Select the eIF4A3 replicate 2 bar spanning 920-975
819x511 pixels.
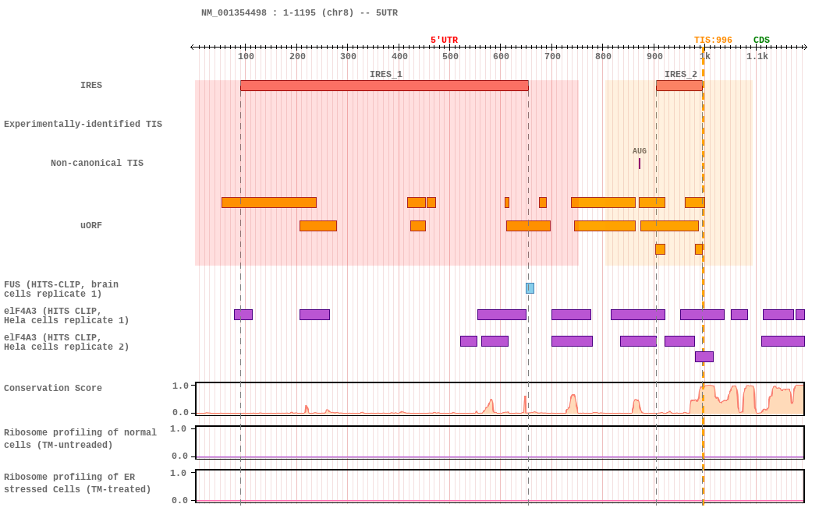679,341
